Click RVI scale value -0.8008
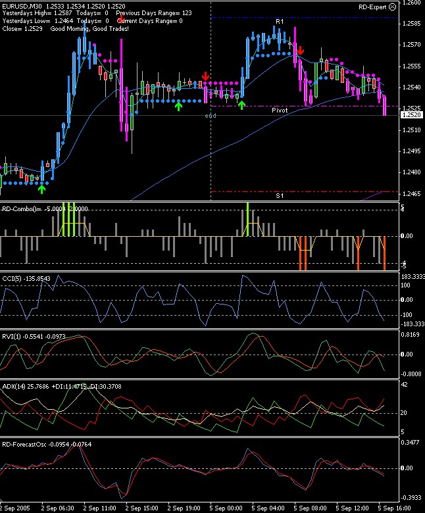 411,374
